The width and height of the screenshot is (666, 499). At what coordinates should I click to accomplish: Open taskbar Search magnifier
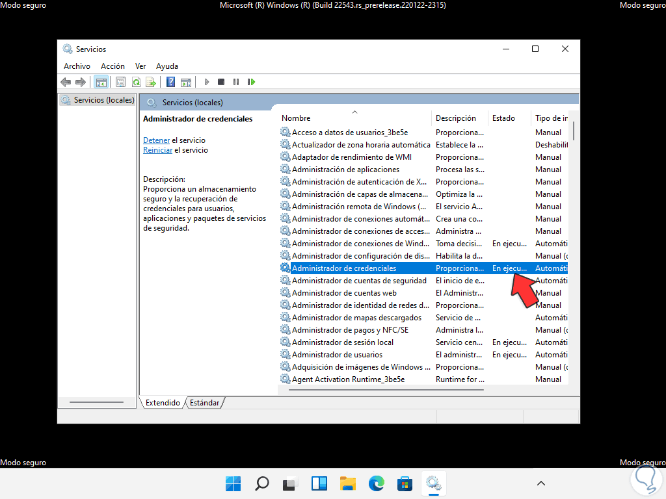[x=261, y=483]
